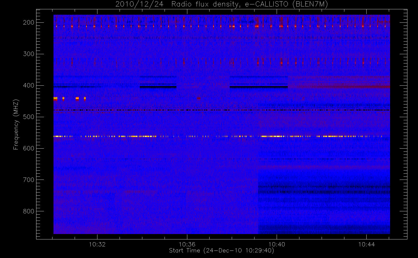This screenshot has height=258, width=418.
Task: Click the 400 frequency tick label
Action: tap(29, 85)
